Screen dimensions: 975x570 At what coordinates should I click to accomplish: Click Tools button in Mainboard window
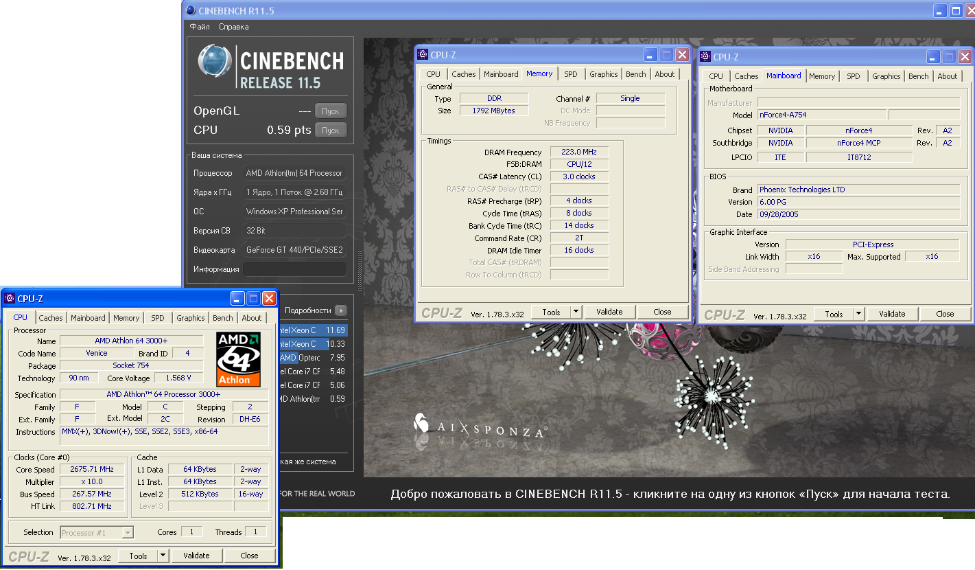click(x=834, y=314)
